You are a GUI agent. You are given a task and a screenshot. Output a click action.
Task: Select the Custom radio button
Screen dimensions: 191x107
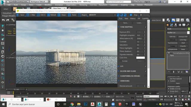(169, 81)
